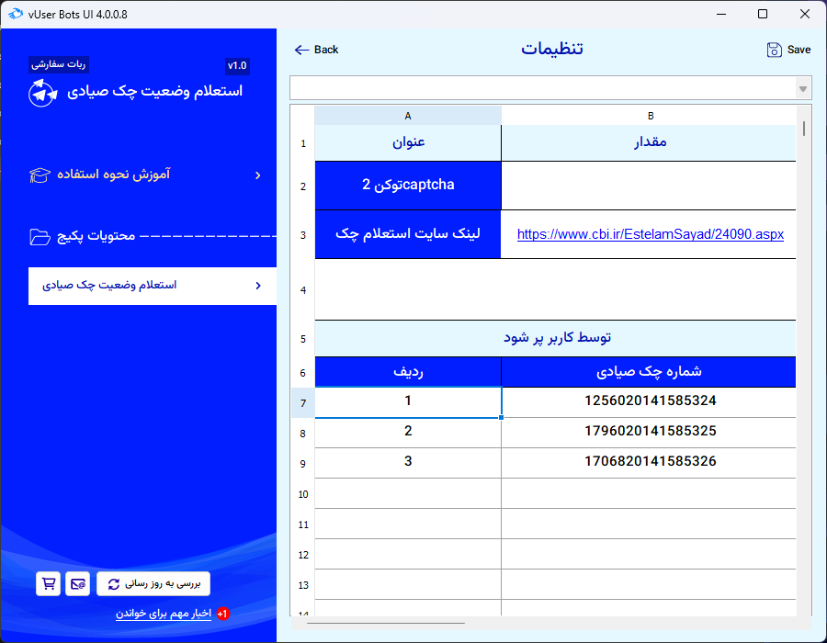Click the open folder package contents icon
The width and height of the screenshot is (827, 643).
[40, 237]
